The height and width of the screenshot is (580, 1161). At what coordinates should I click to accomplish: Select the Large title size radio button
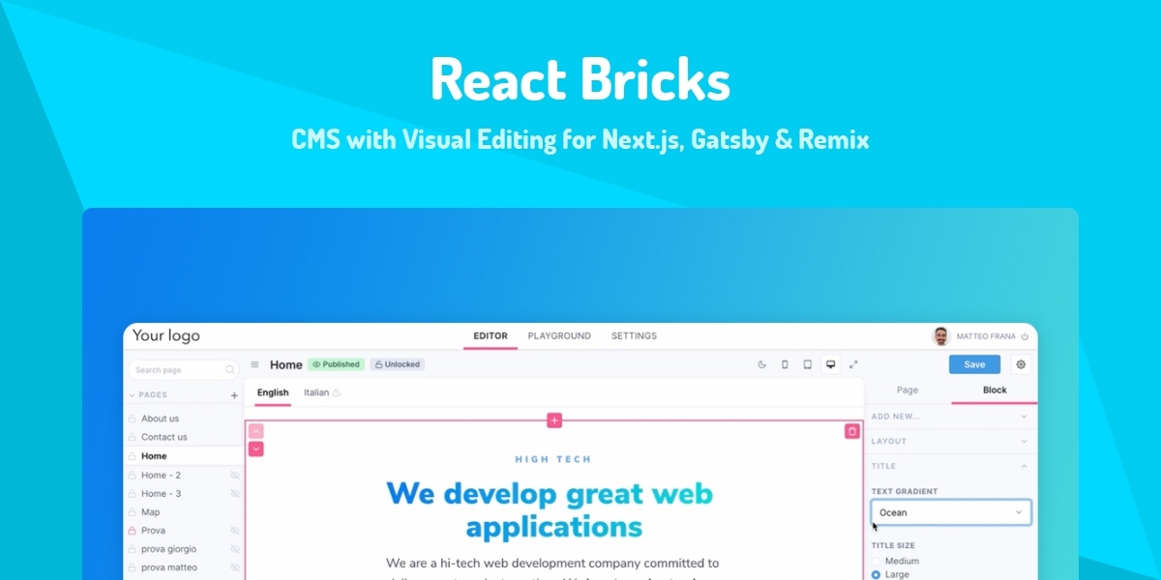877,574
